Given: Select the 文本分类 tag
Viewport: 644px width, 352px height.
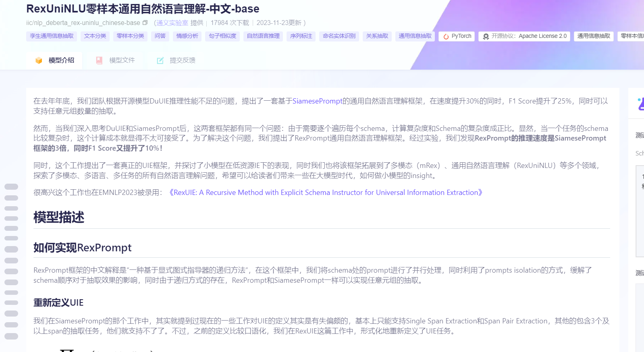Looking at the screenshot, I should 95,36.
